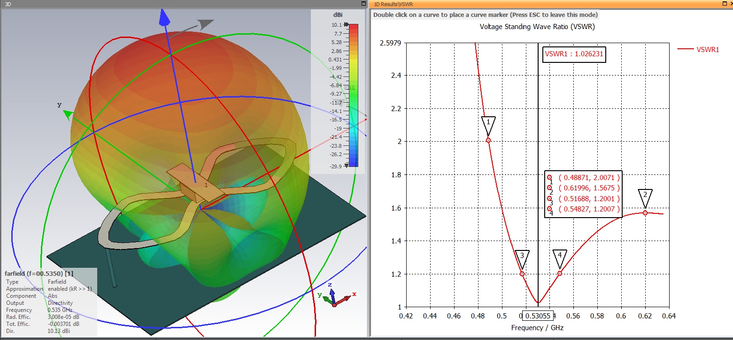The width and height of the screenshot is (733, 340).
Task: Click the farfield info box
Action: (x=49, y=302)
